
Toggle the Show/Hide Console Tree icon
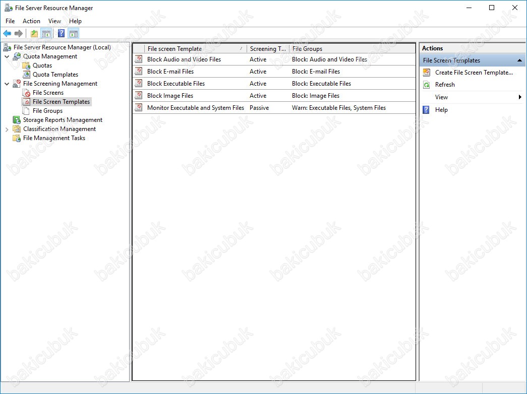click(46, 33)
